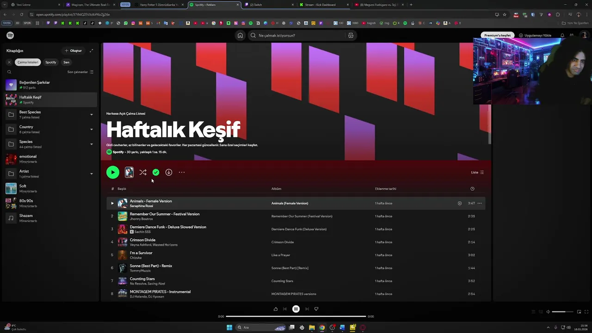
Task: Click the Oluştur button in library
Action: [x=74, y=51]
